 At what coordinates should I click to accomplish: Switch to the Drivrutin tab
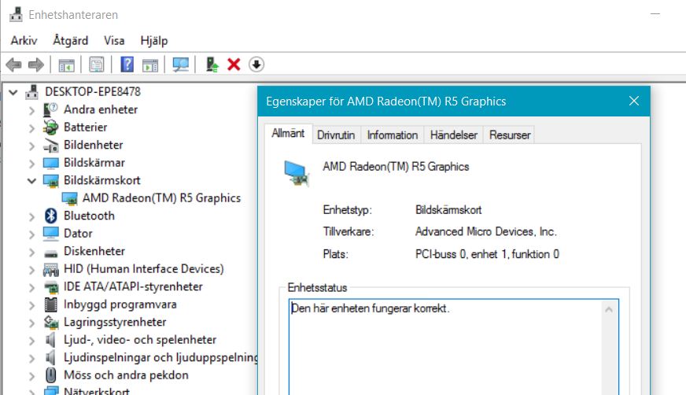[336, 135]
